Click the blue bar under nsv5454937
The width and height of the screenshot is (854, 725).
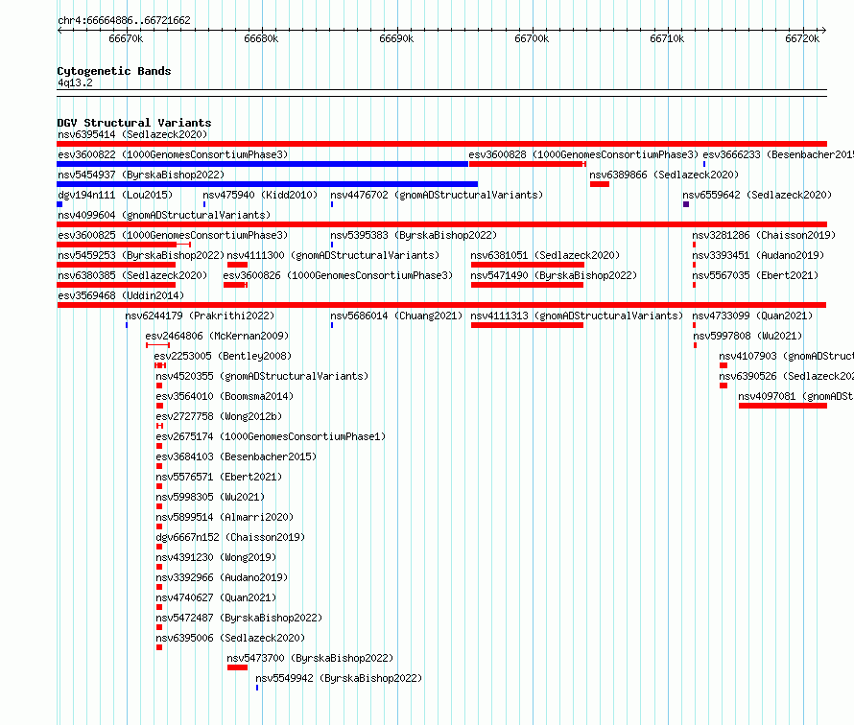pos(268,184)
